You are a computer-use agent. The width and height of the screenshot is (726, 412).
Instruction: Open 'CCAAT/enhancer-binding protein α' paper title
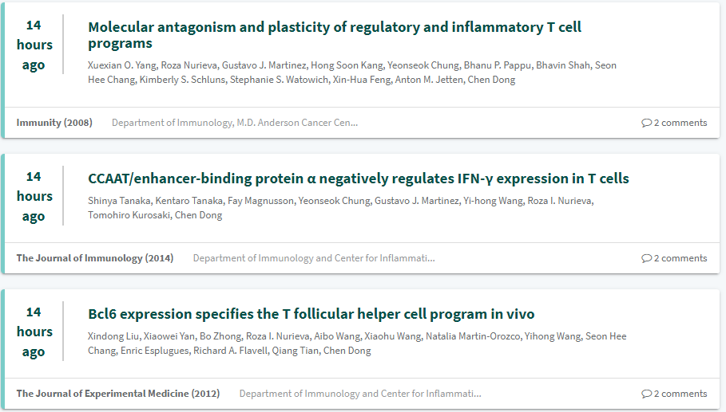[x=359, y=179]
